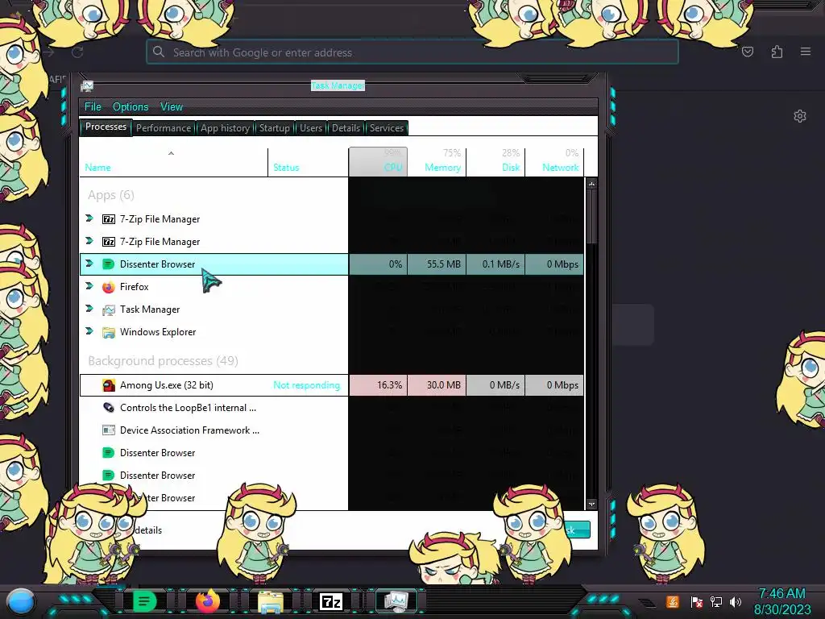Image resolution: width=825 pixels, height=619 pixels.
Task: Click the Task Manager taskbar button
Action: pyautogui.click(x=396, y=601)
